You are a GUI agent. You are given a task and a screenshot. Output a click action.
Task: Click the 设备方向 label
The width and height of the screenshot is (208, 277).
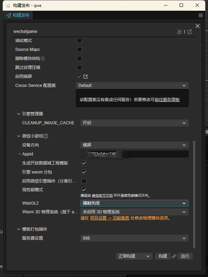point(31,145)
